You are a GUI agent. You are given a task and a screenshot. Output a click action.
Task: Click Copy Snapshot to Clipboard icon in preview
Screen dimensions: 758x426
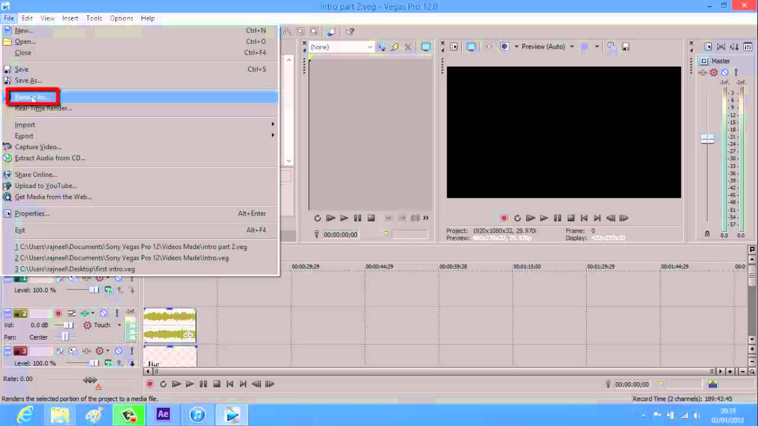612,47
